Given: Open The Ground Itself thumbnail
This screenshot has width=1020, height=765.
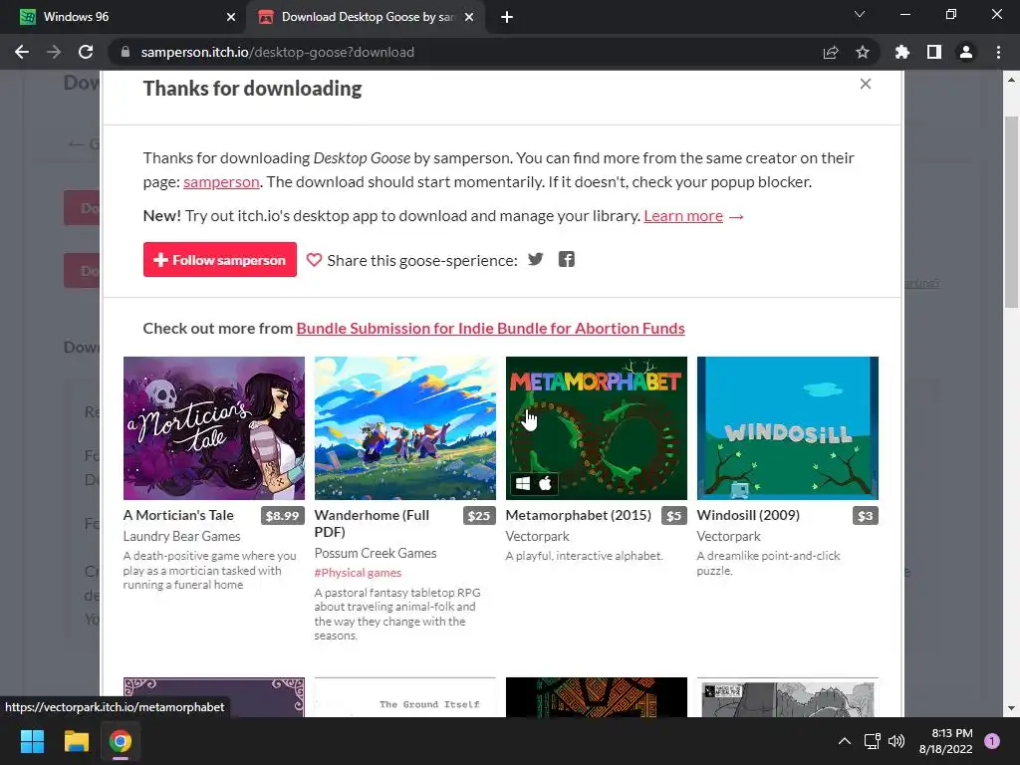Looking at the screenshot, I should 405,697.
